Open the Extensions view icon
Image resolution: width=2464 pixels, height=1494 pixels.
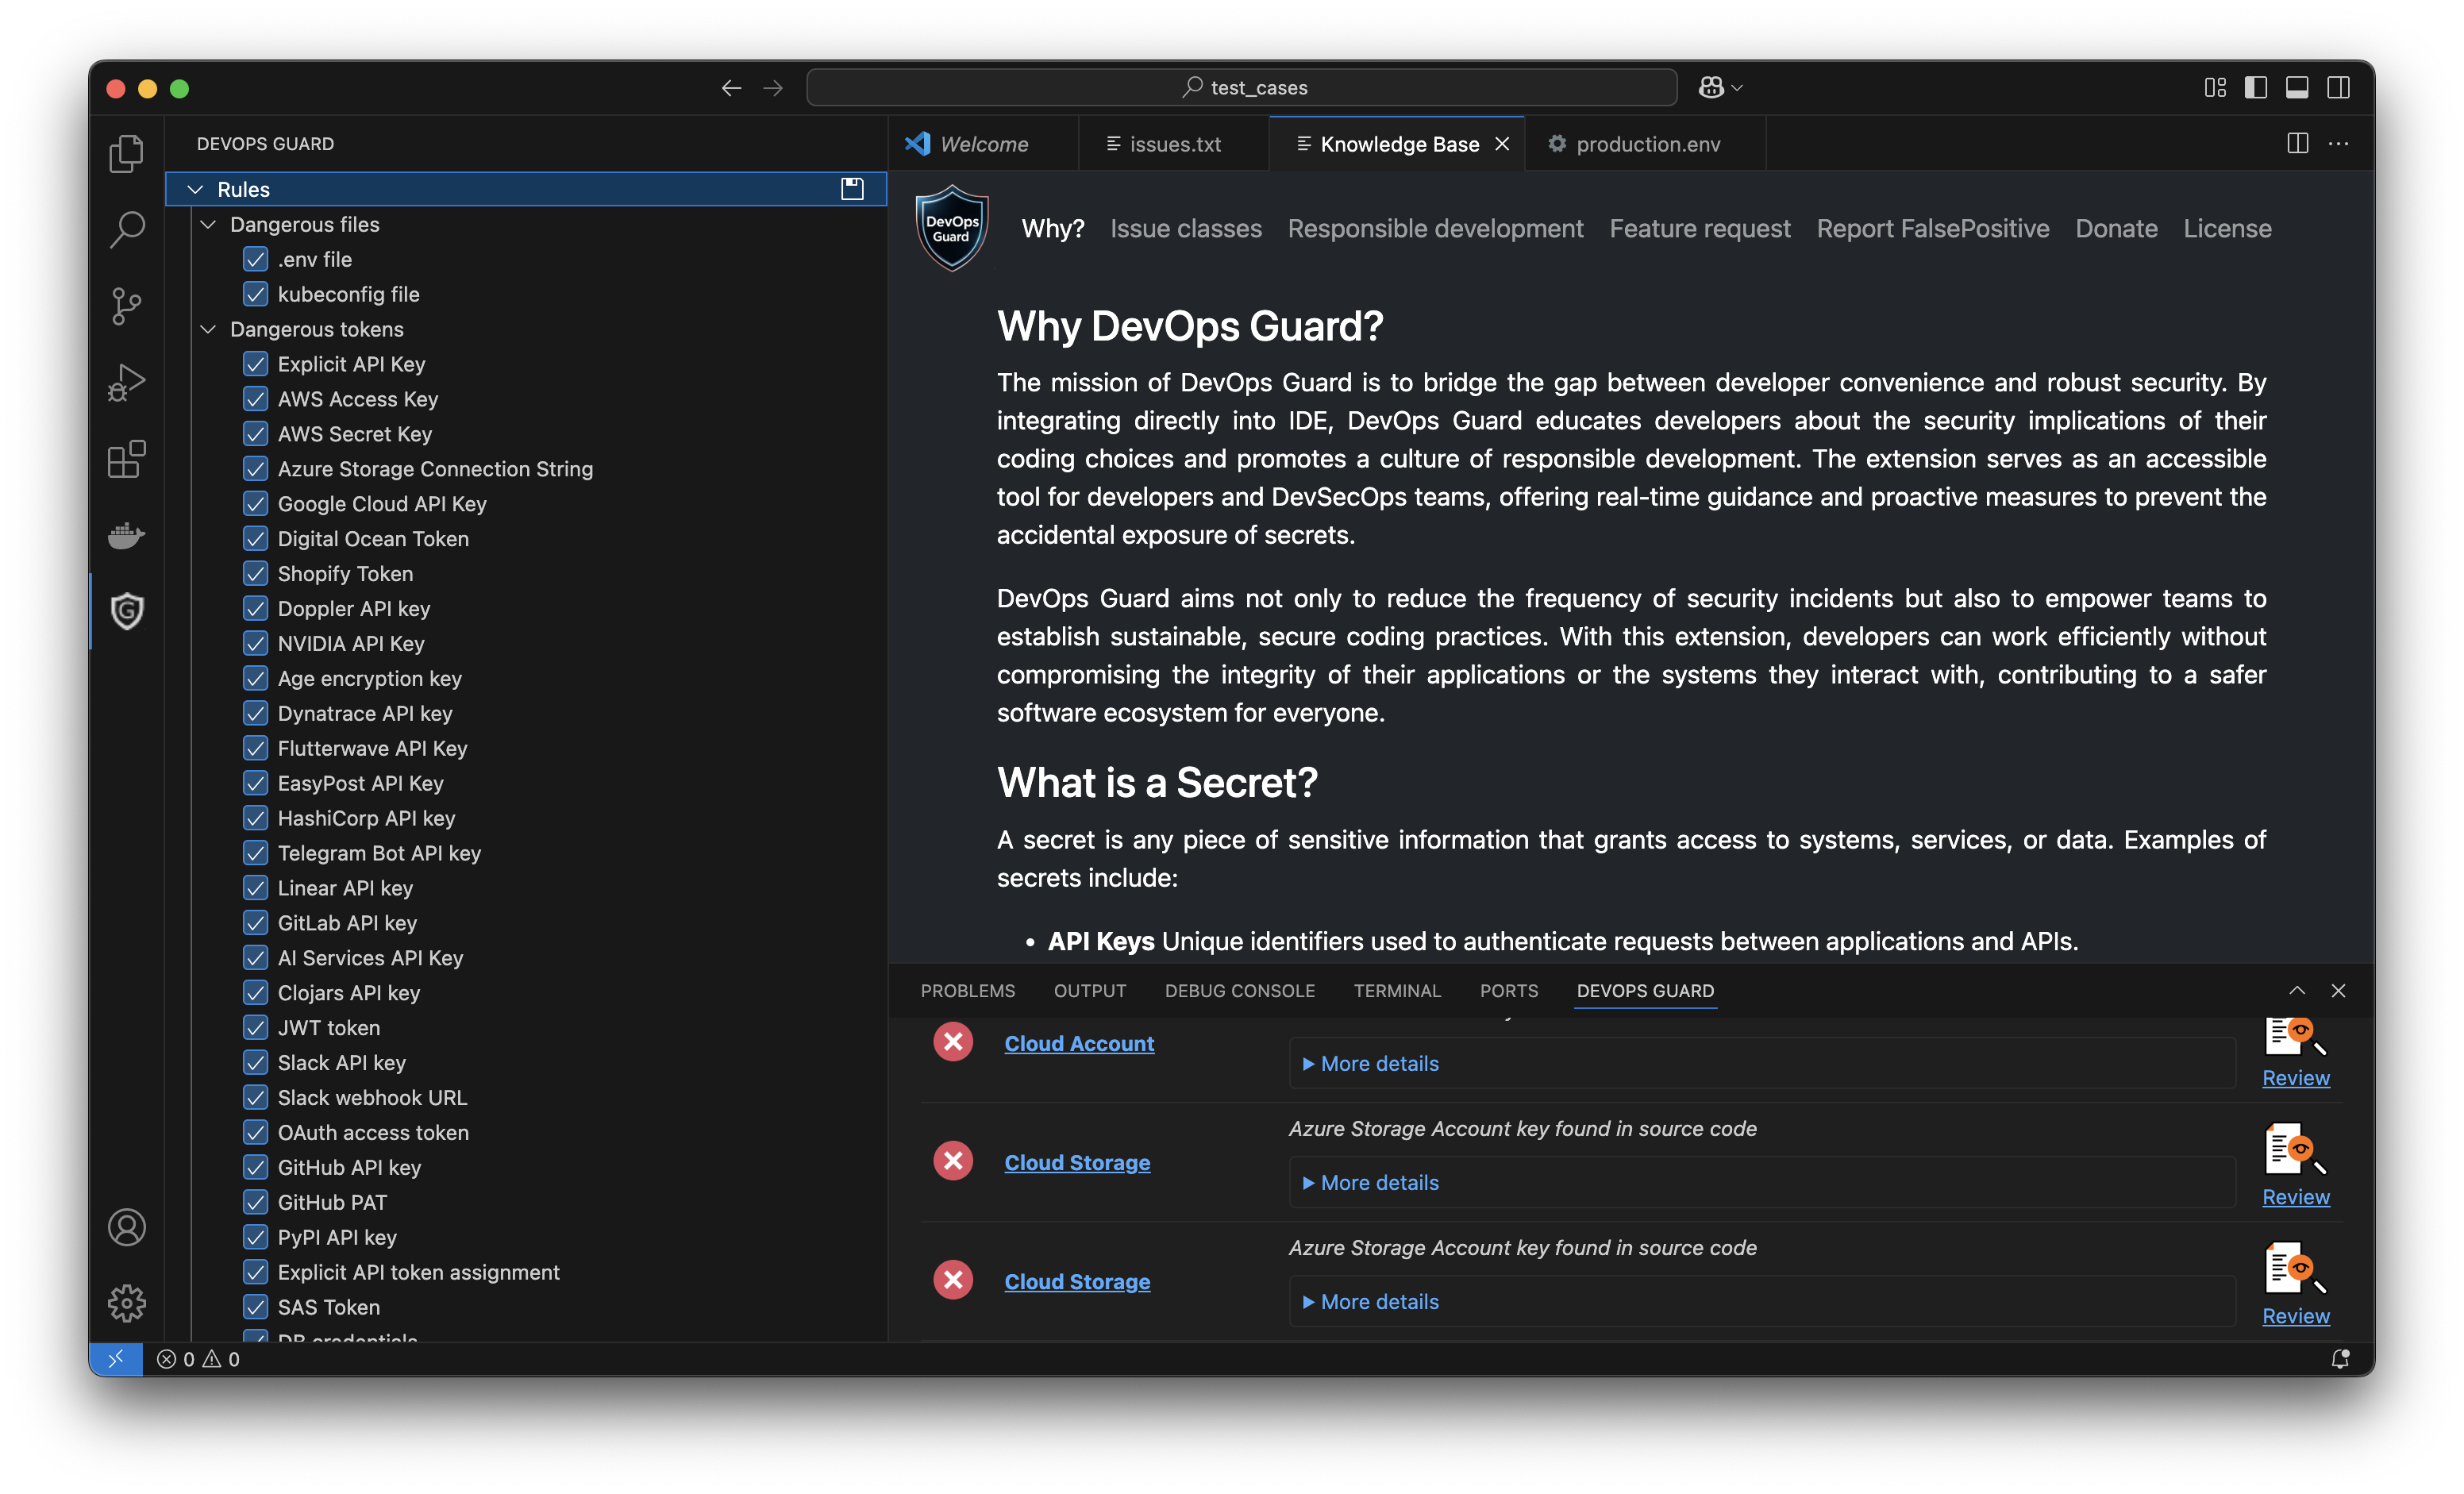coord(127,459)
